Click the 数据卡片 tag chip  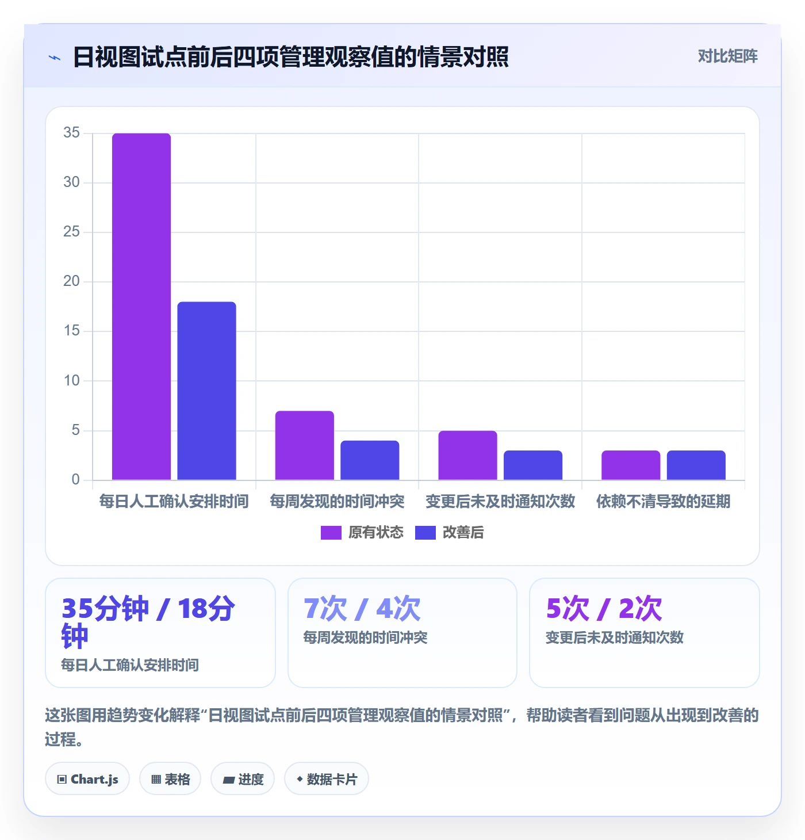327,779
